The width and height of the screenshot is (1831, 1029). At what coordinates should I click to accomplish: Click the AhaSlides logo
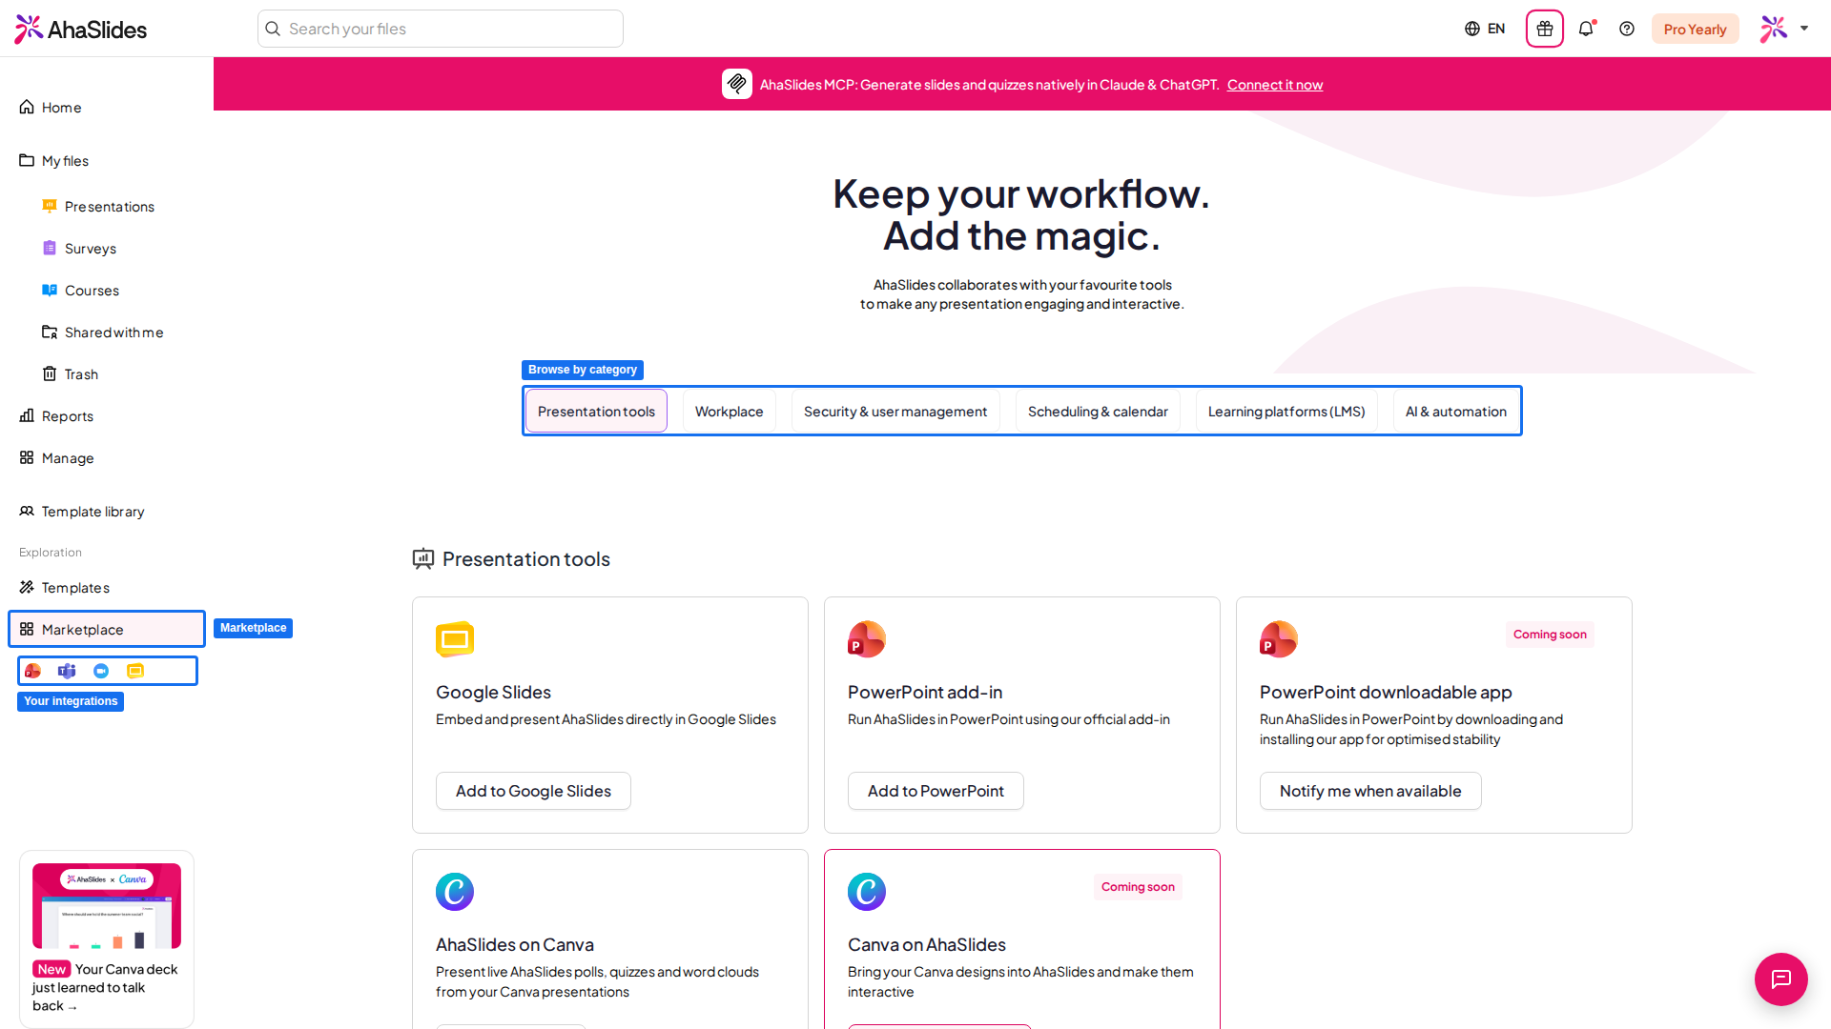pos(81,29)
